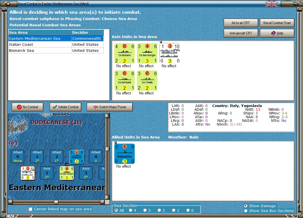Viewport: 303px width, 218px height.
Task: Click United States decider for Italian Coast
Action: tap(88, 44)
